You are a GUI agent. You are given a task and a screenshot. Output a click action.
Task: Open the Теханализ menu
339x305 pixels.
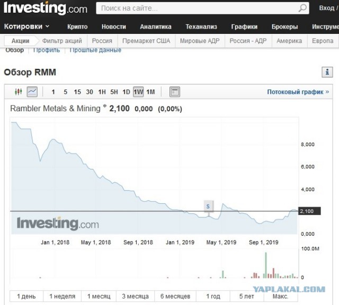[x=201, y=26]
